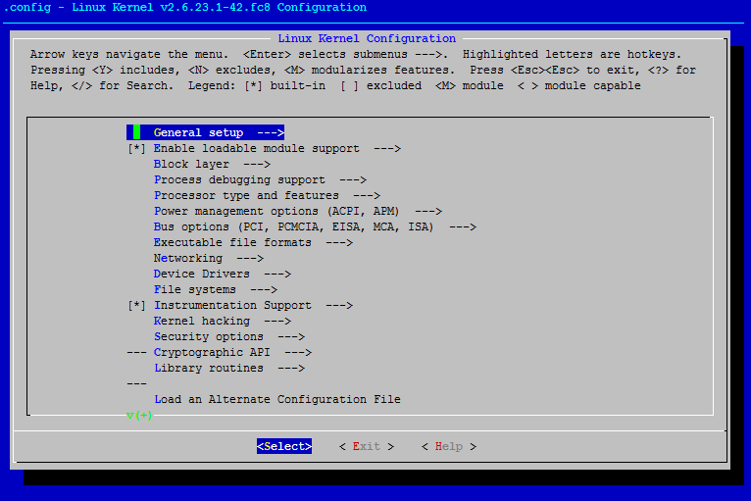Screen dimensions: 751x501
Task: Click the arrow after Instrumentation Support
Action: click(x=339, y=306)
